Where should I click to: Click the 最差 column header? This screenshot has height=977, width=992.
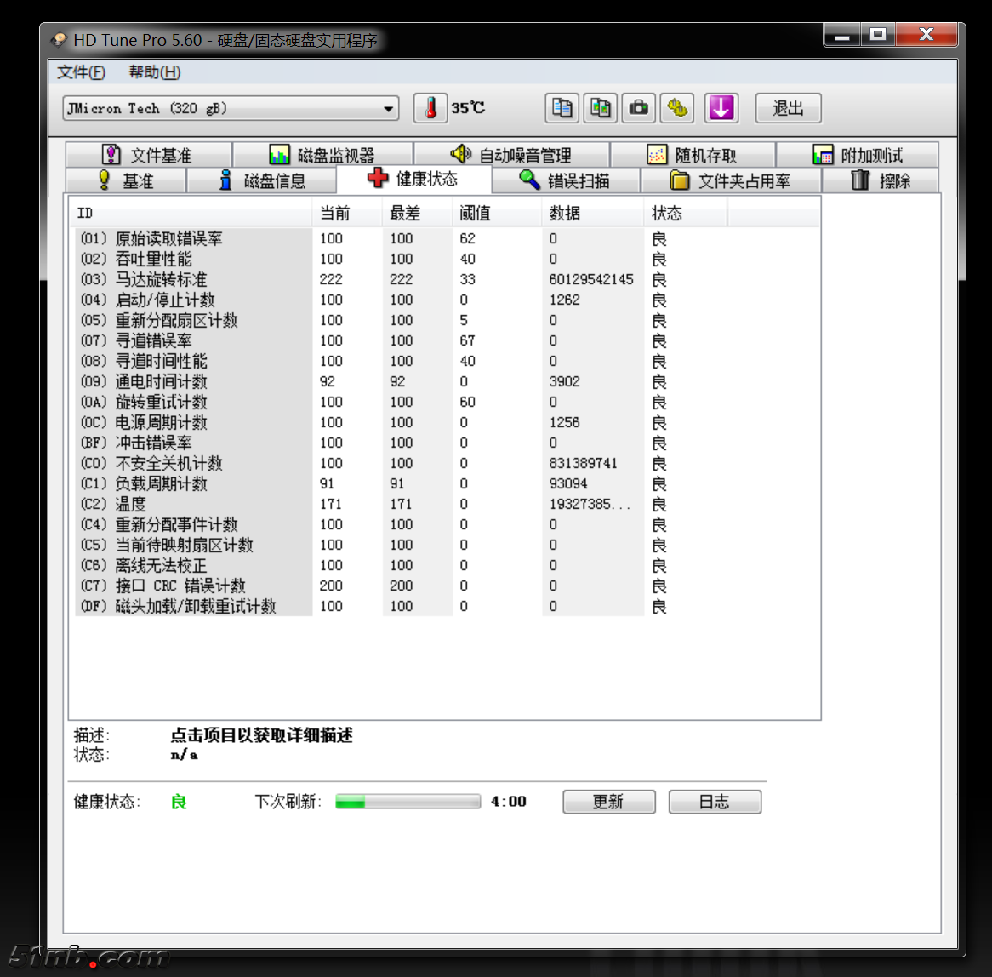point(417,214)
